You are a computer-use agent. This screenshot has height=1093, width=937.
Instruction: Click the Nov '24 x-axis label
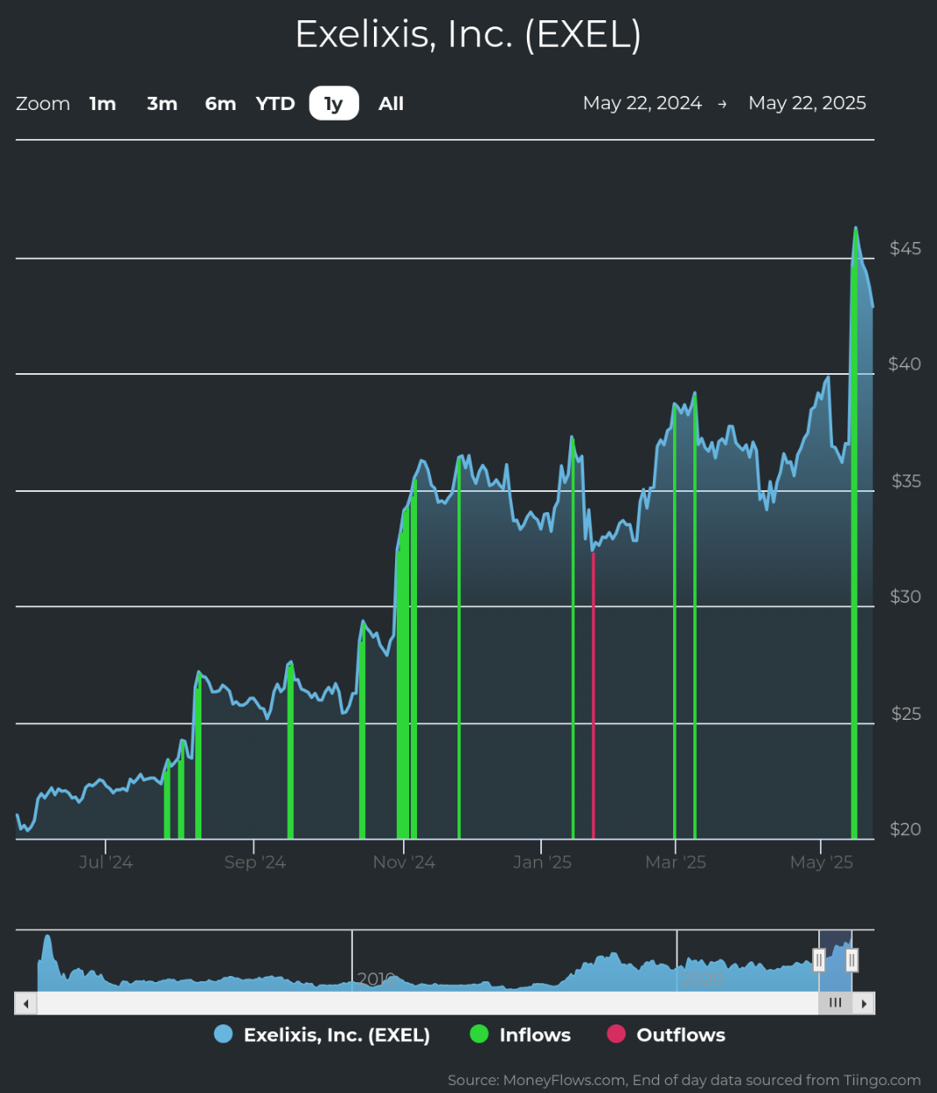pos(404,862)
